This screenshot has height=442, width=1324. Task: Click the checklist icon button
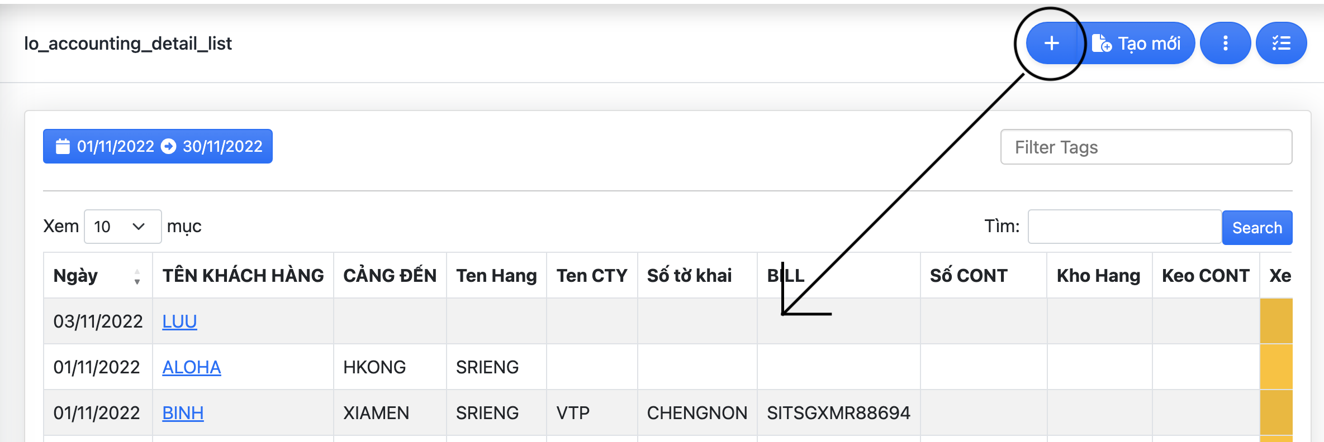[x=1281, y=44]
